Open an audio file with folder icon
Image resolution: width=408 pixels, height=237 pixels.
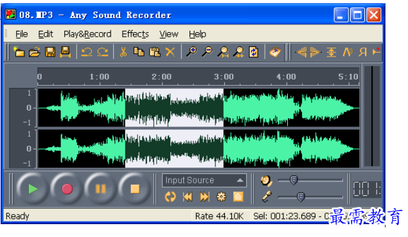35,52
